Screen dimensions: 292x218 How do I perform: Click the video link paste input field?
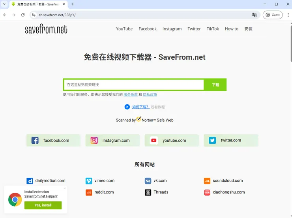(x=134, y=85)
